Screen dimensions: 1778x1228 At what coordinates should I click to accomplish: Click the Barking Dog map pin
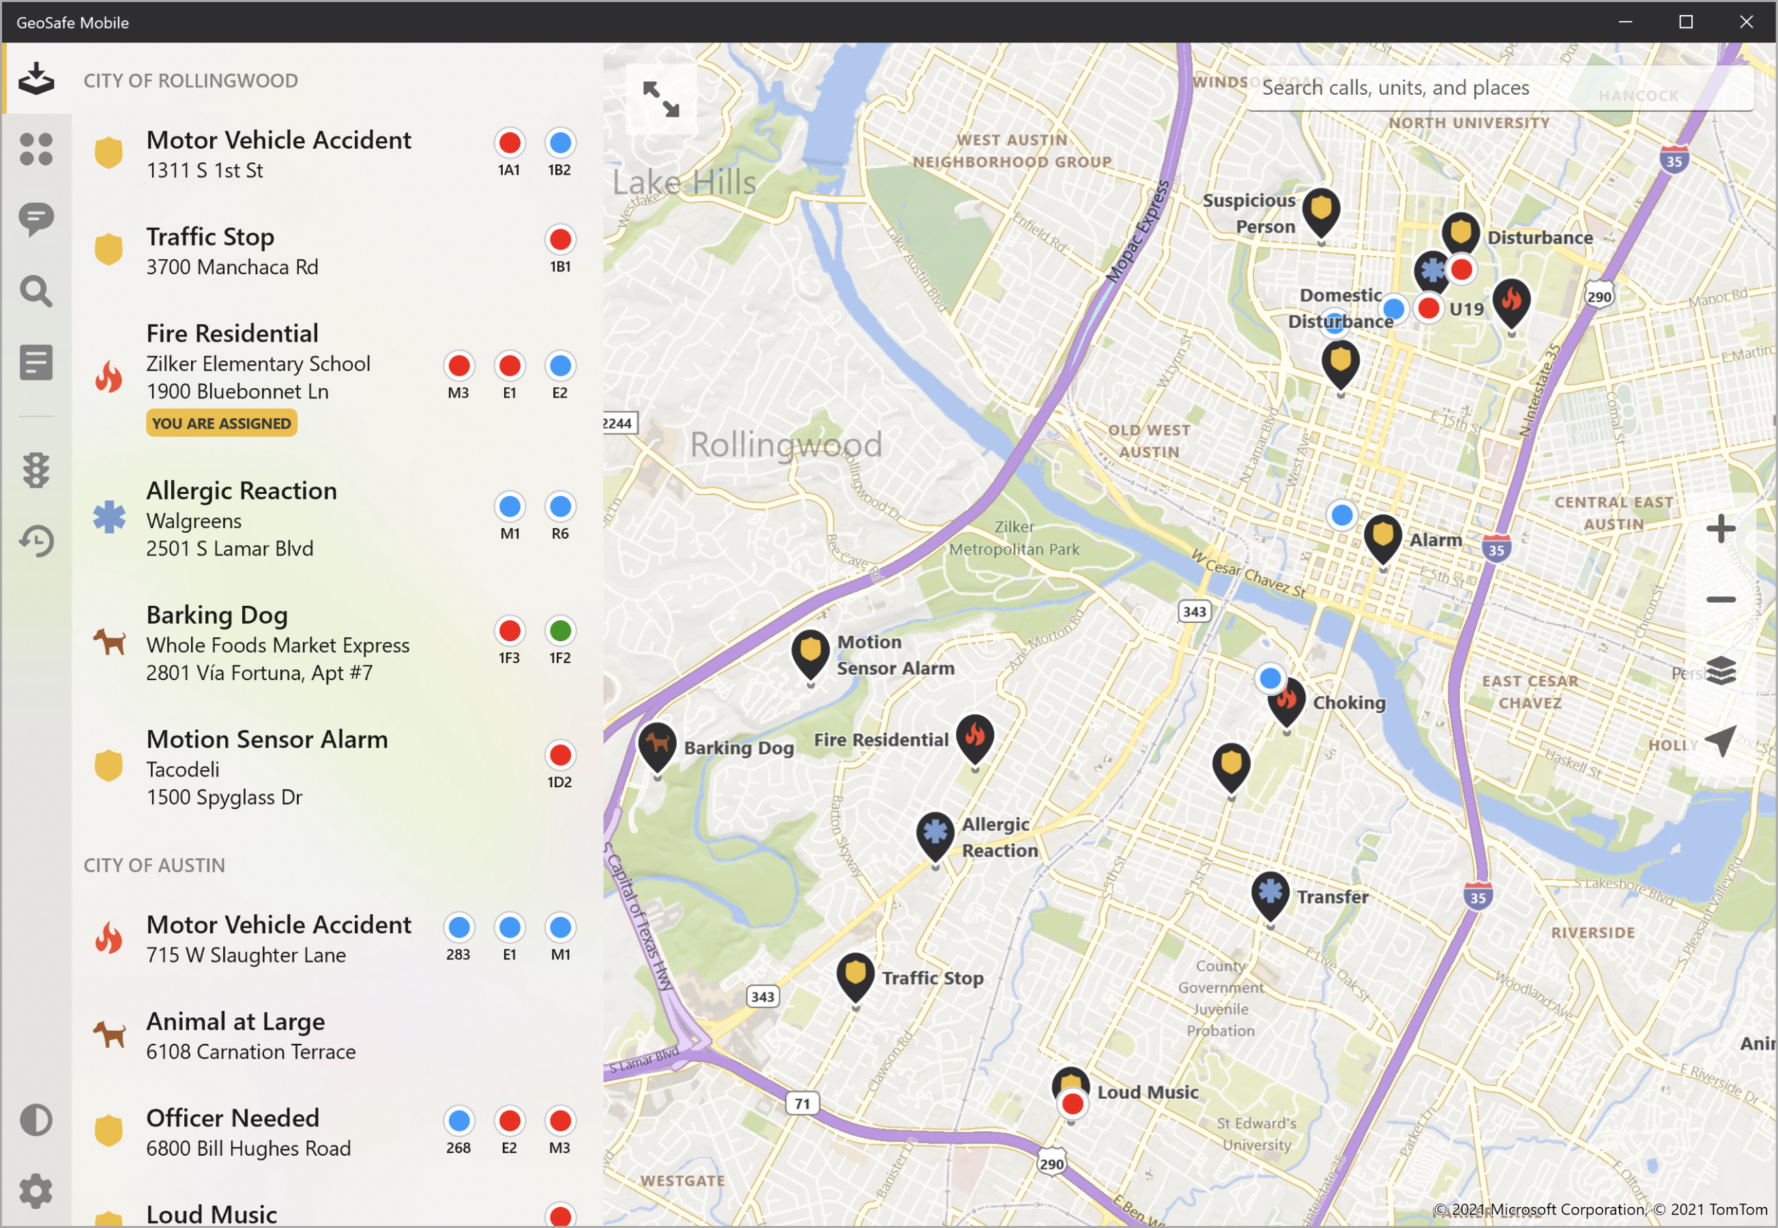coord(657,746)
